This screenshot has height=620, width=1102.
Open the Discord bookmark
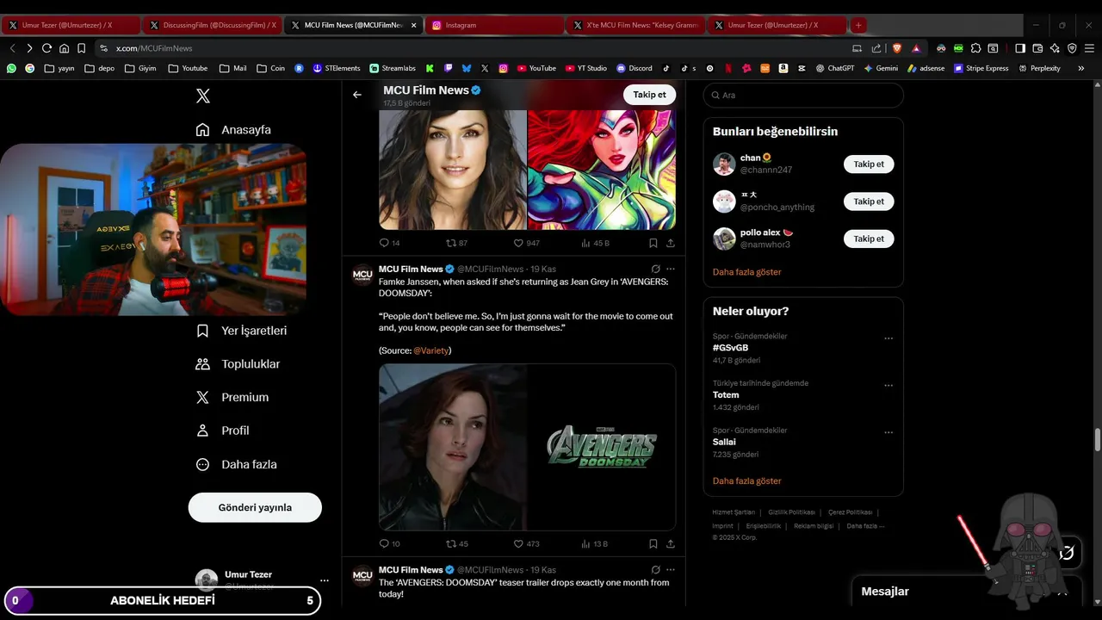point(633,68)
